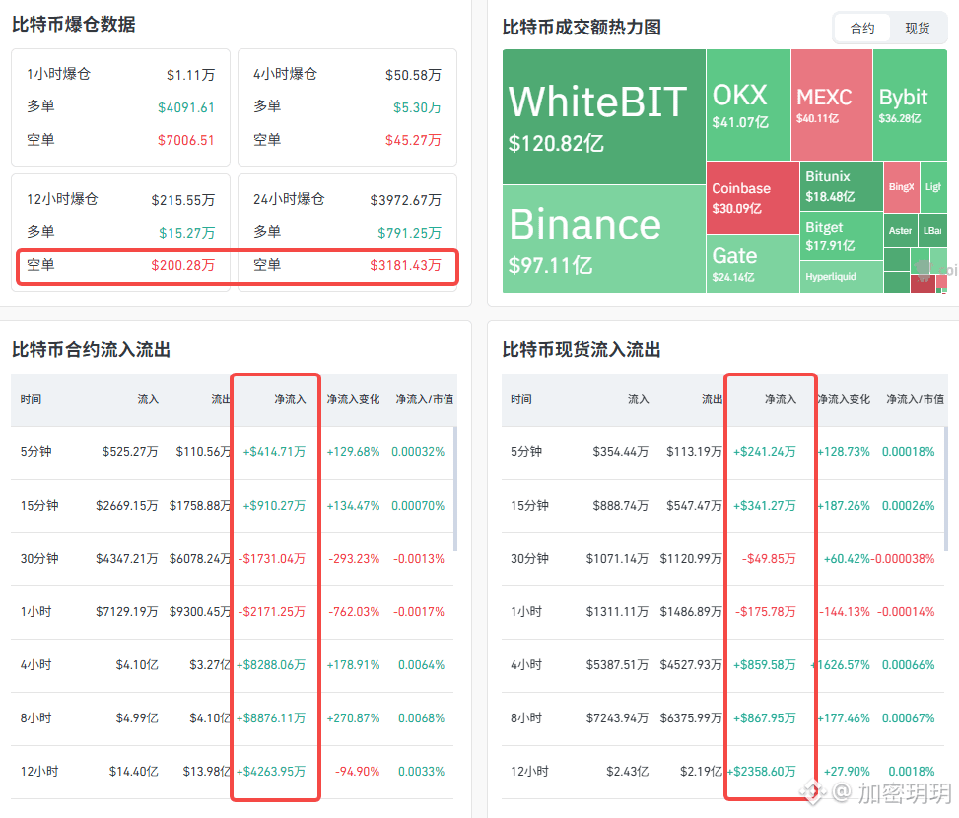Click spot net inflow +$341.27万

[x=765, y=506]
